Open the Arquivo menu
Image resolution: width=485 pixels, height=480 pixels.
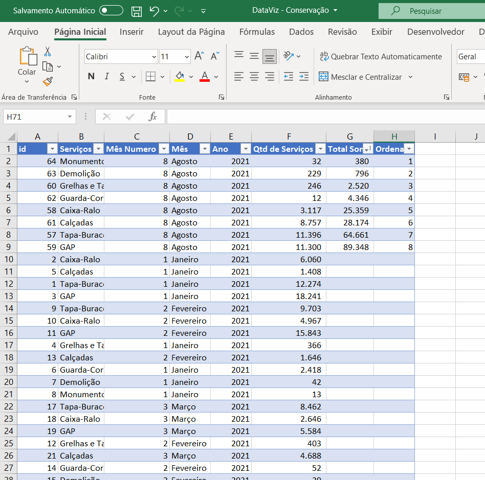[23, 32]
